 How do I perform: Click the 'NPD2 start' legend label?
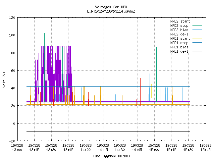[180, 21]
